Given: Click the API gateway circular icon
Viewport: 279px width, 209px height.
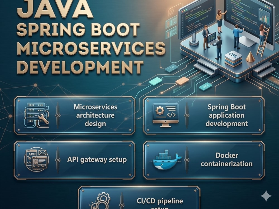Looking at the screenshot, I should tap(36, 159).
